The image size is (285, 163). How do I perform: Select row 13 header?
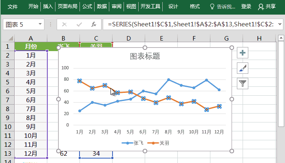7,154
